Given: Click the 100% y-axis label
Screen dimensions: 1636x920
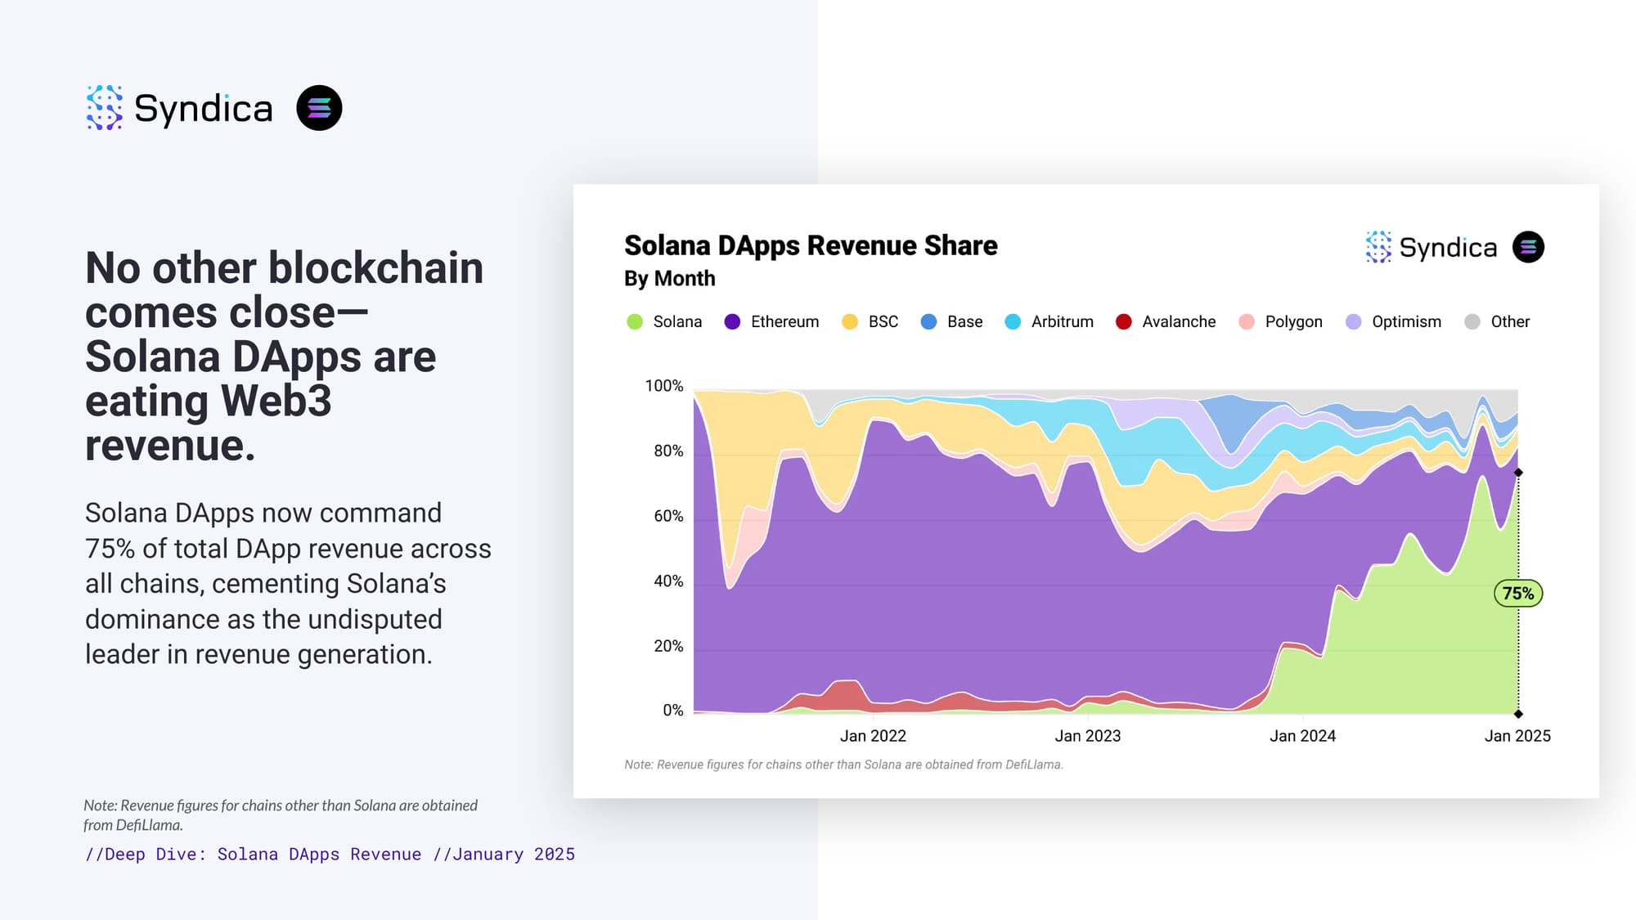Looking at the screenshot, I should coord(663,386).
